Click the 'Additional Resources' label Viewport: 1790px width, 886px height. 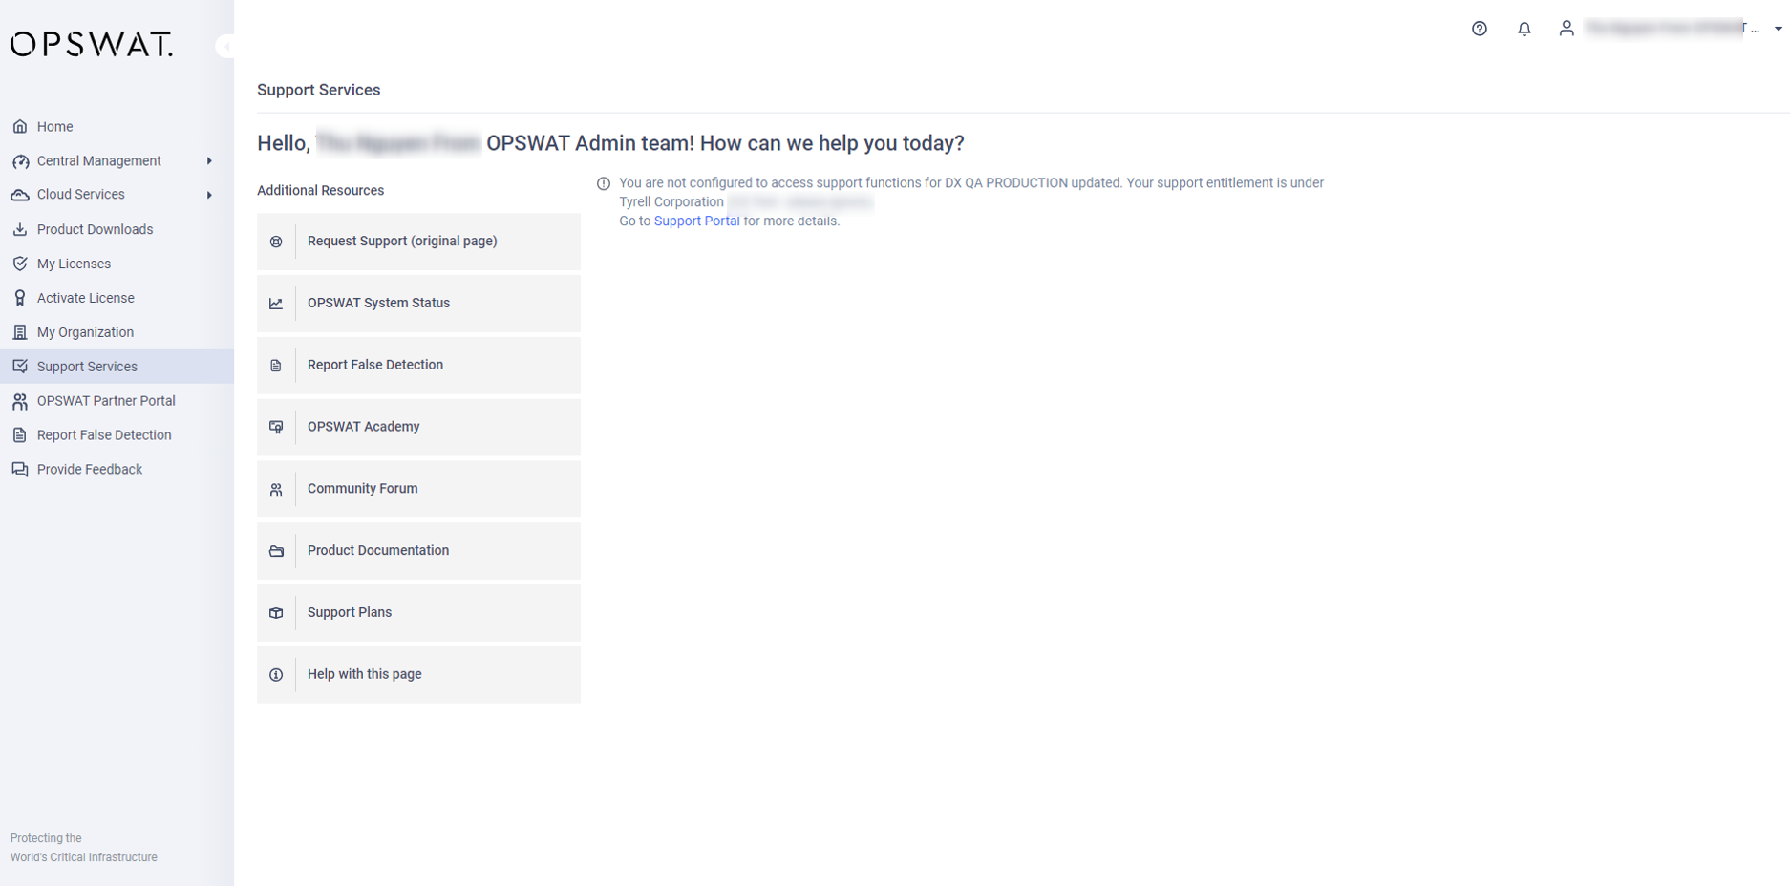321,191
